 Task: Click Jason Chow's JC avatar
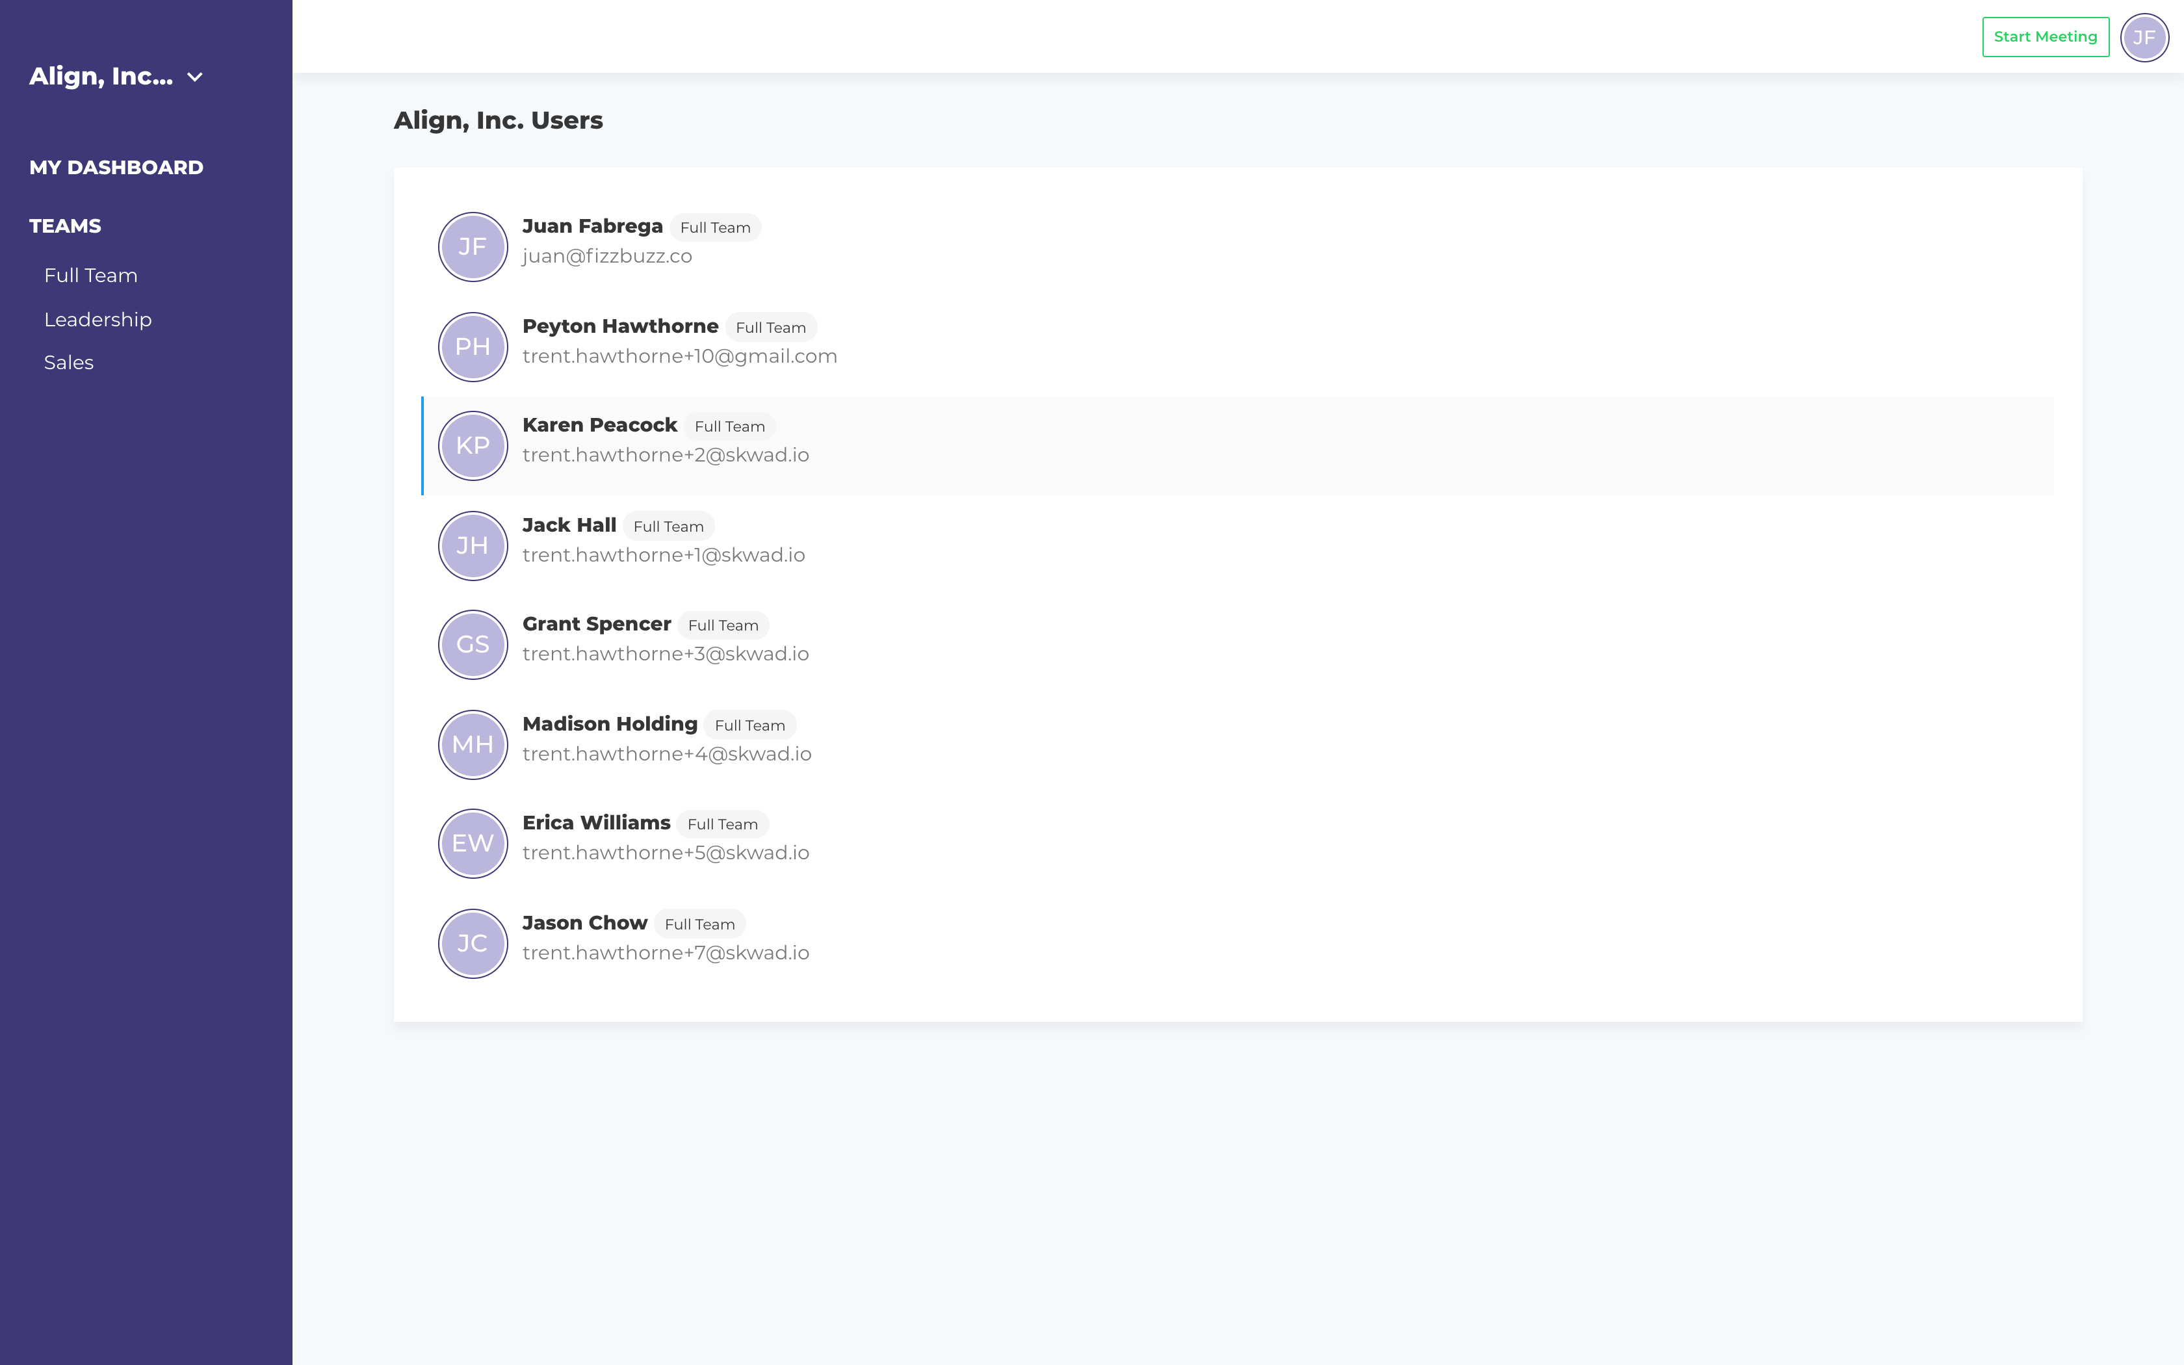(472, 942)
